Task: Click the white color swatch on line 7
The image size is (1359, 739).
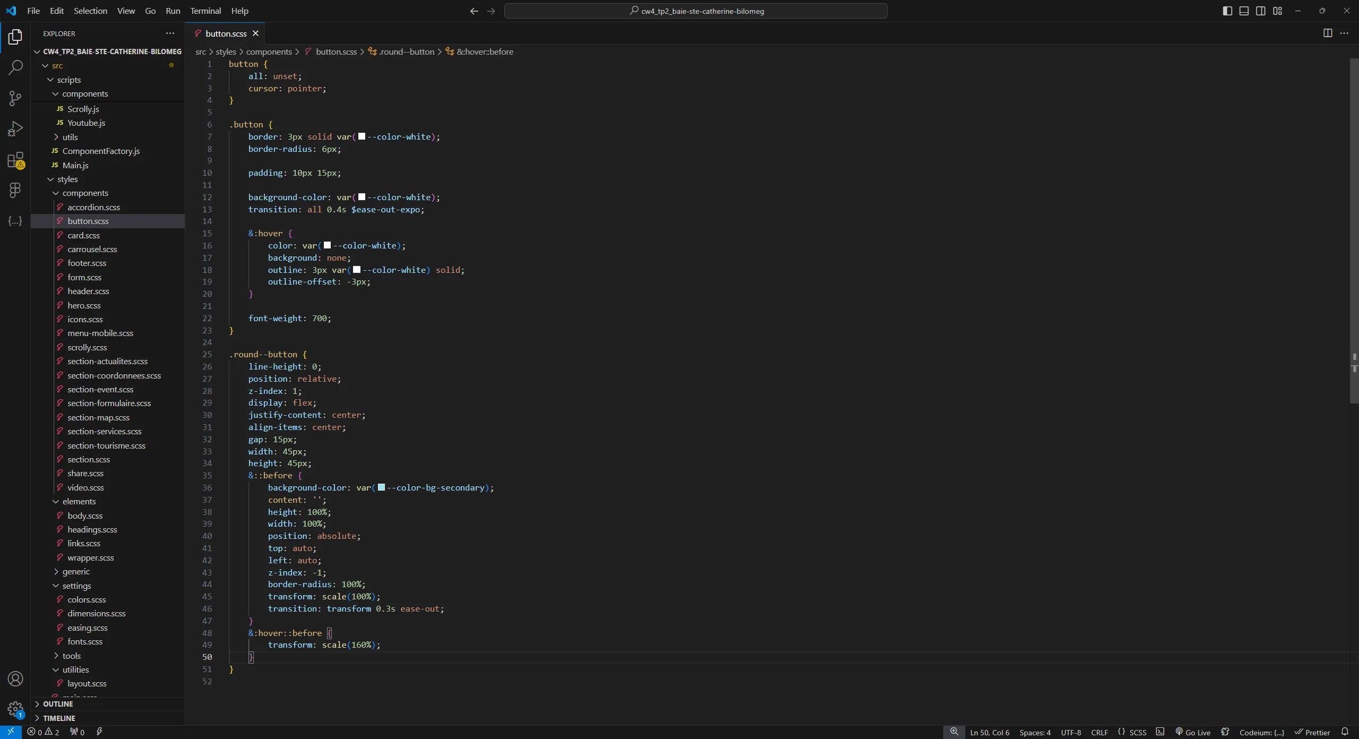Action: coord(362,136)
